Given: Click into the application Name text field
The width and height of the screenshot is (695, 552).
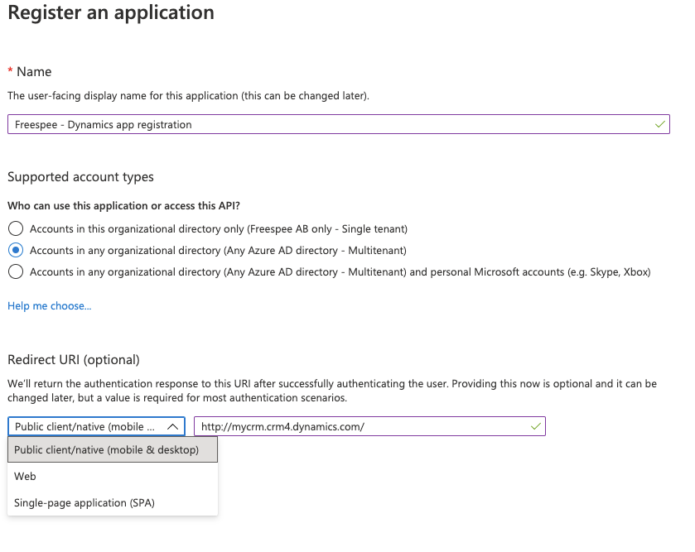Looking at the screenshot, I should coord(339,124).
